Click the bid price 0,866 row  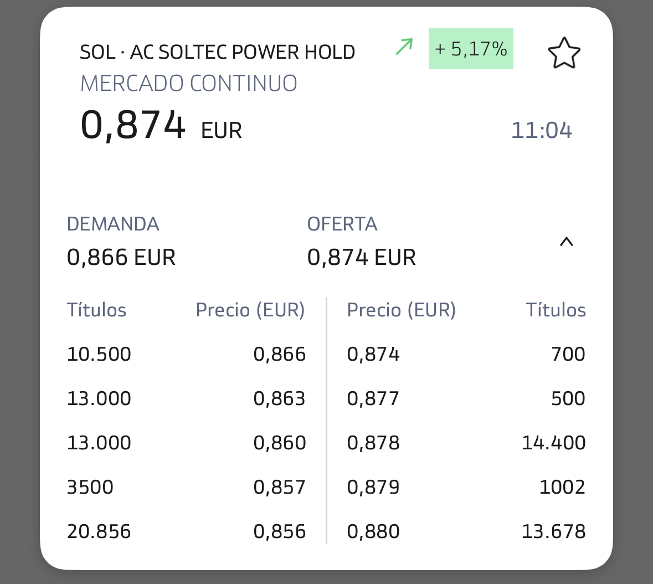click(279, 355)
